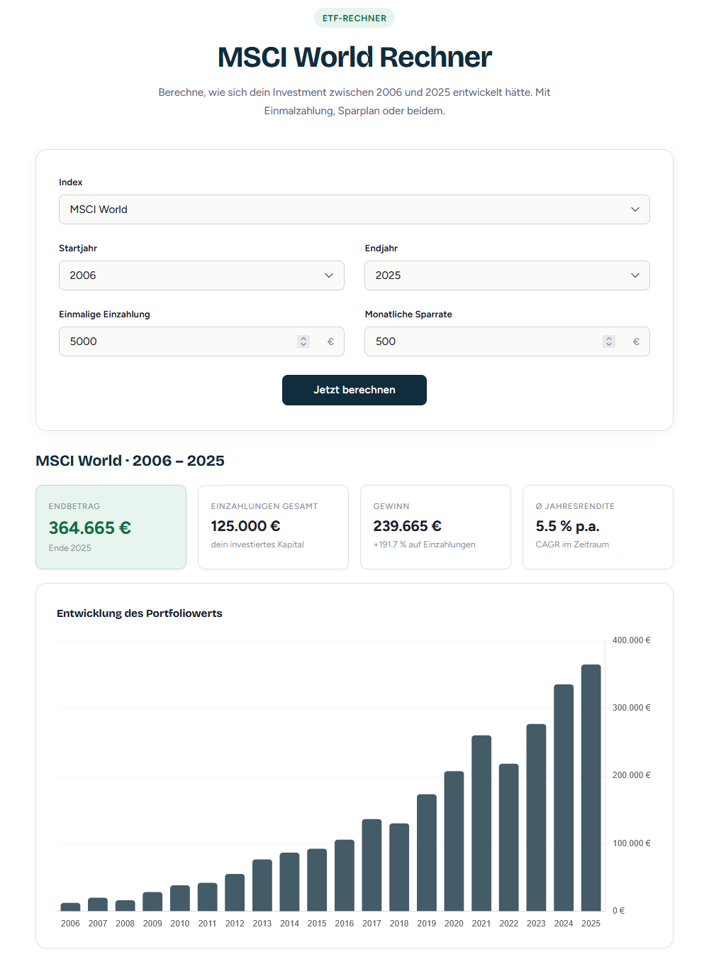This screenshot has height=957, width=709.
Task: Click the Entwicklung des Portfoliowerts heading
Action: pyautogui.click(x=140, y=613)
